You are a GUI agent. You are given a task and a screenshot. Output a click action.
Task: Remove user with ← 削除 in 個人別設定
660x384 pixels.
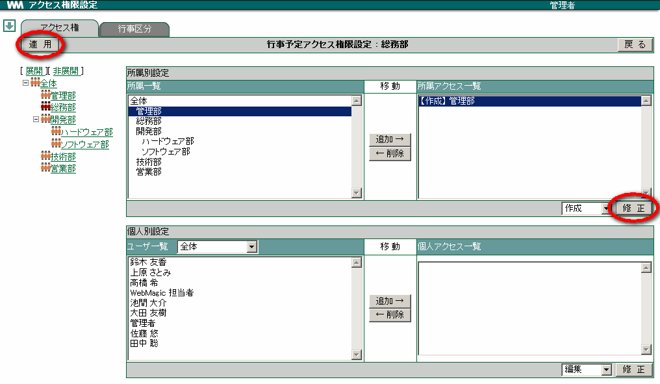pos(390,315)
